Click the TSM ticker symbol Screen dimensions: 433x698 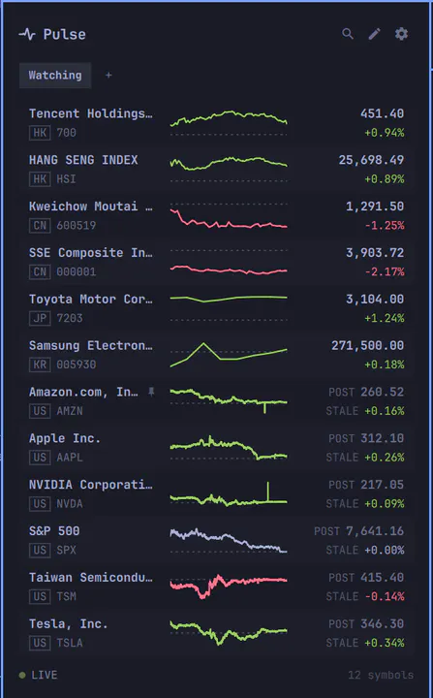point(66,596)
